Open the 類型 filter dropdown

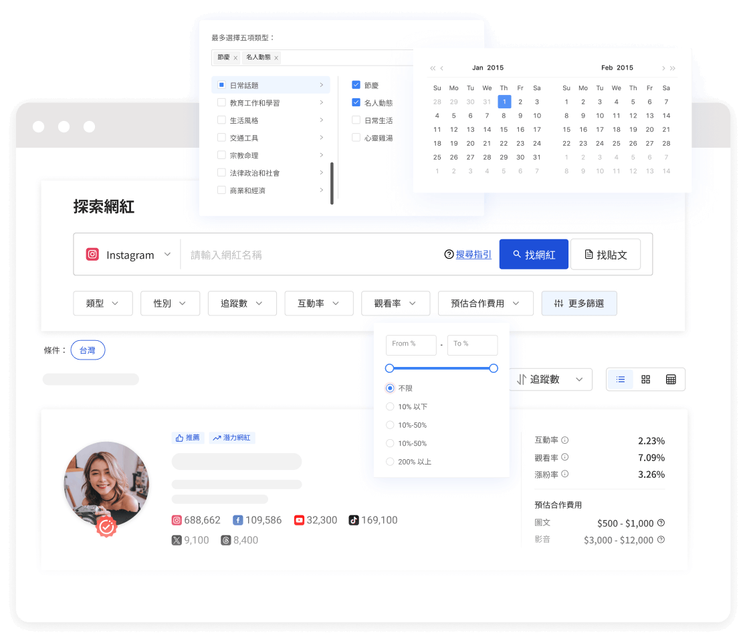102,303
